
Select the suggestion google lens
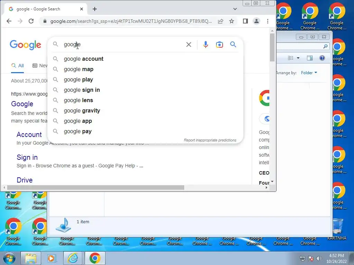tap(146, 100)
